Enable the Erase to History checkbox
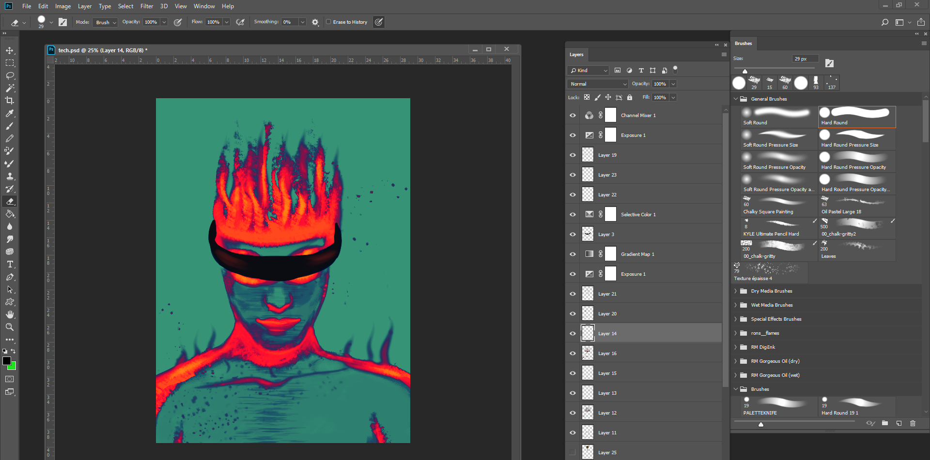Viewport: 930px width, 460px height. [x=328, y=22]
